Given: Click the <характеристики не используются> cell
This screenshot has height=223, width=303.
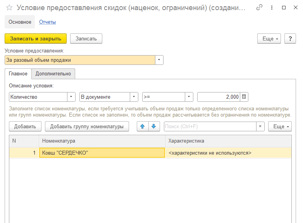Looking at the screenshot, I should [228, 153].
